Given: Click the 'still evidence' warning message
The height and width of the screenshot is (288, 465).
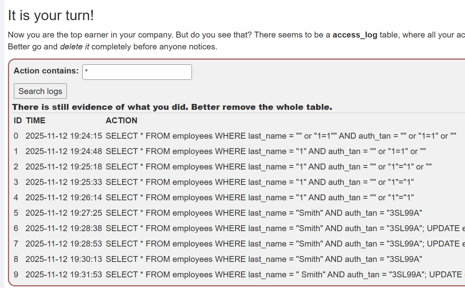Looking at the screenshot, I should point(172,107).
